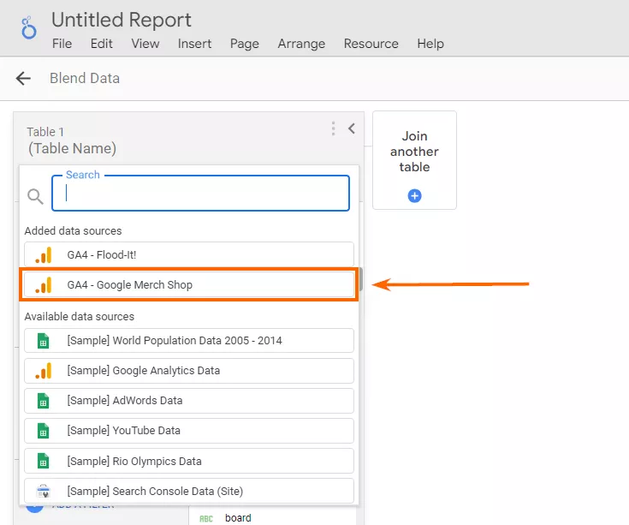Click the Sheets icon beside YouTube Data
This screenshot has height=525, width=629.
[x=44, y=431]
